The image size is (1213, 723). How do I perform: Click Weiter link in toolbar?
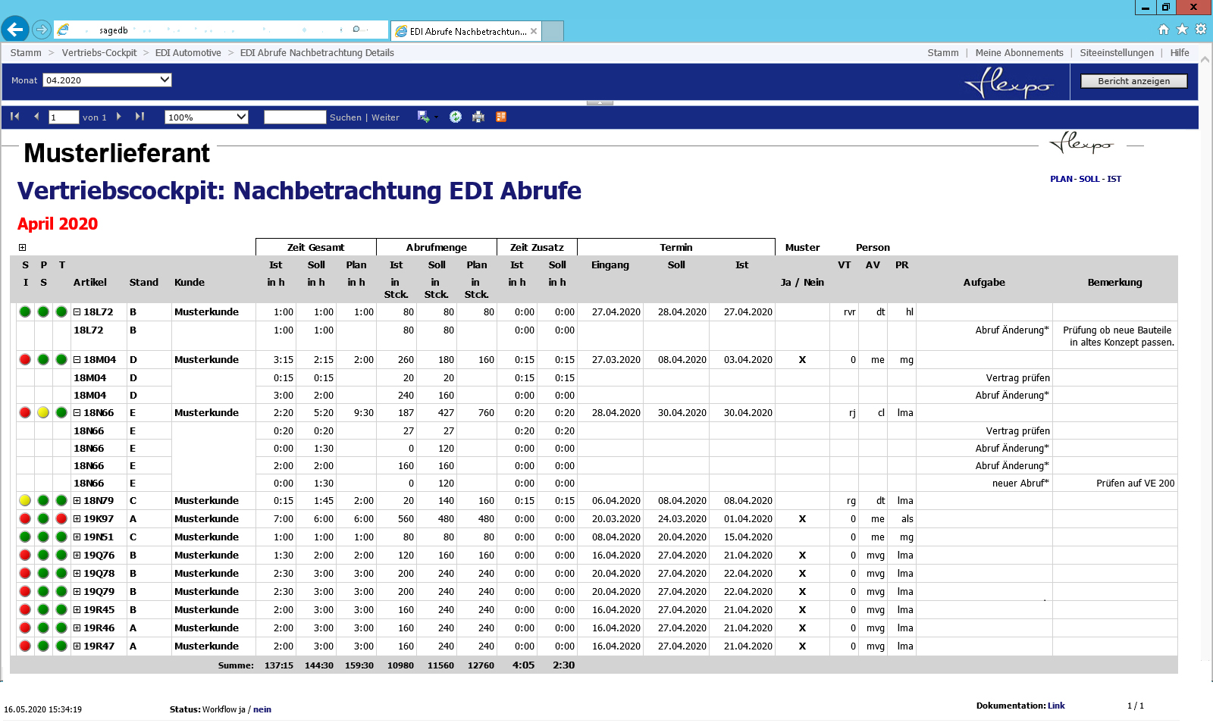[385, 117]
